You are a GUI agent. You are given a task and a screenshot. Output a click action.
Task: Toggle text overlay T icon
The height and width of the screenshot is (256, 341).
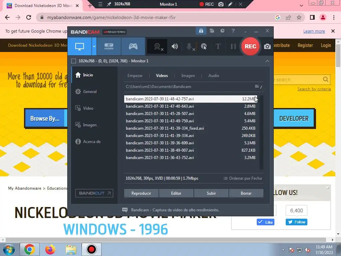click(218, 46)
